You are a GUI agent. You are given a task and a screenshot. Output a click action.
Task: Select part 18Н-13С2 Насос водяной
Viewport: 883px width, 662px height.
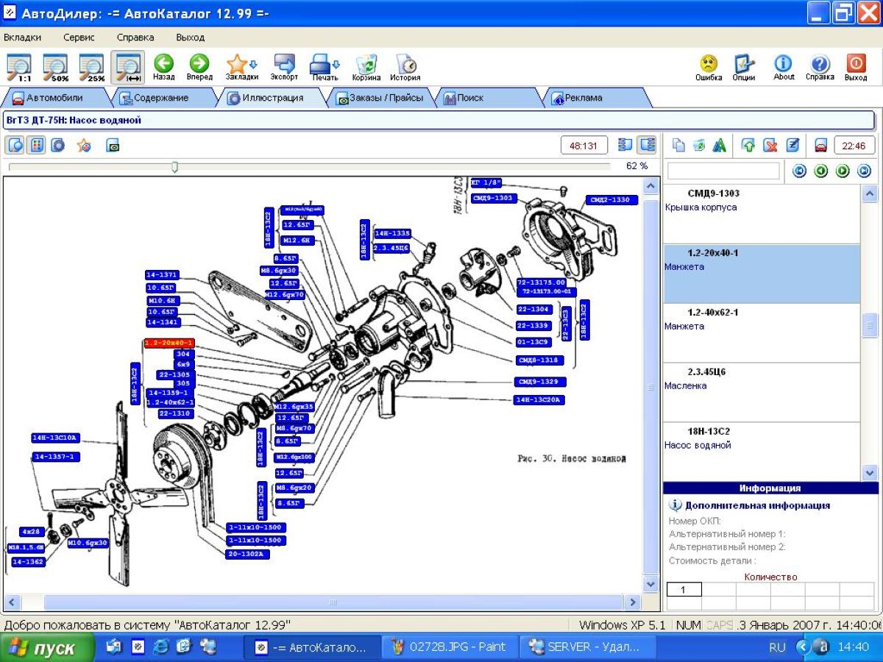click(x=762, y=452)
